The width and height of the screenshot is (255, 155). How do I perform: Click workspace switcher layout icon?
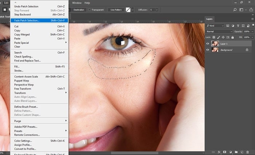click(x=241, y=10)
